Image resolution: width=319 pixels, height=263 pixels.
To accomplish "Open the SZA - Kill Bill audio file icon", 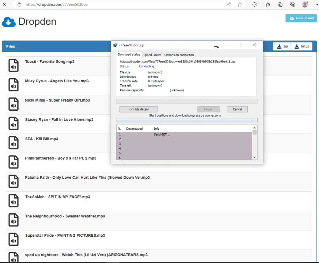I will [x=14, y=142].
